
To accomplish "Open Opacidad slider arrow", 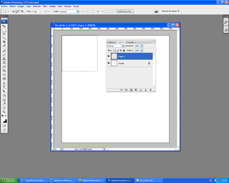I will click(142, 46).
